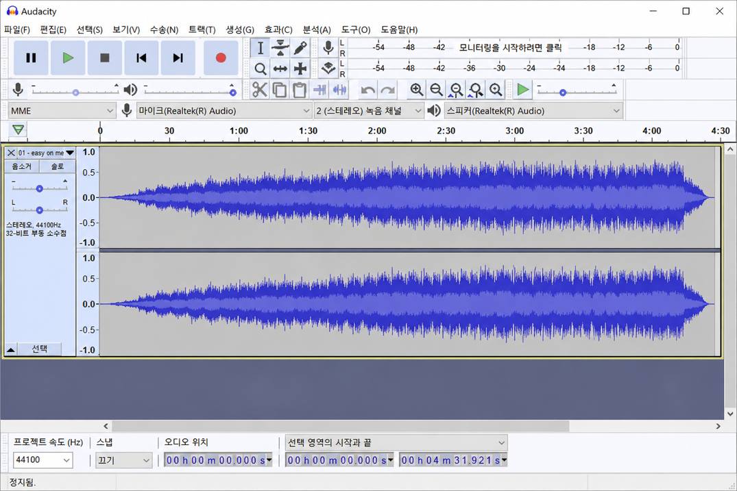
Task: Zoom in on the waveform
Action: [x=416, y=90]
